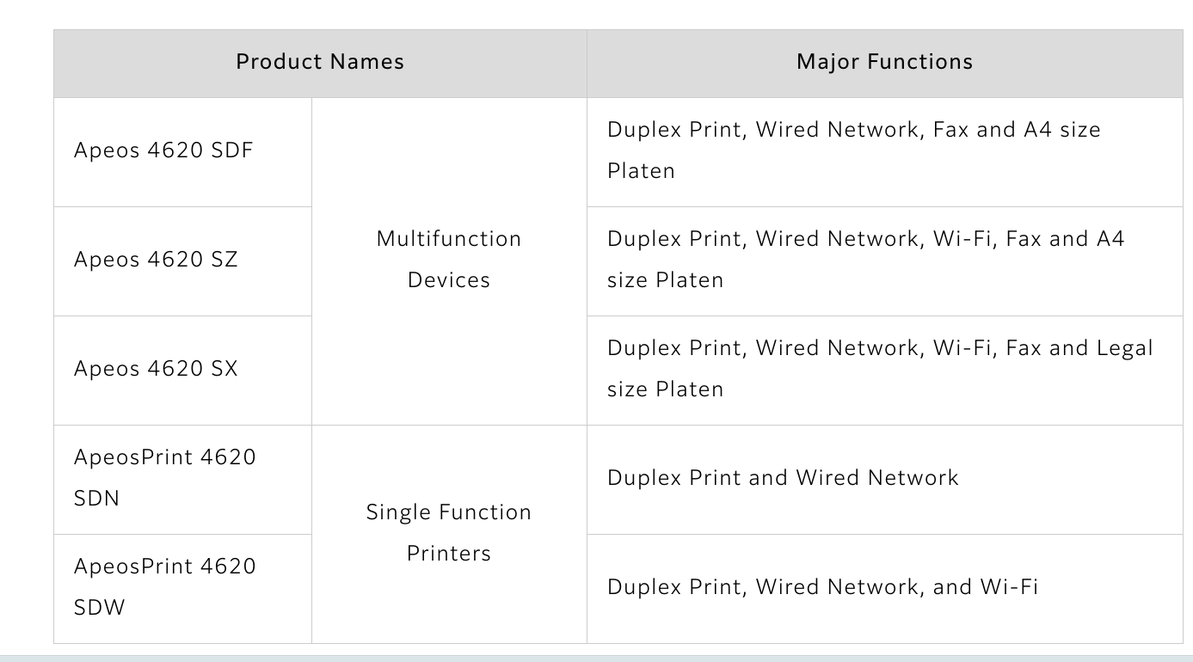1193x662 pixels.
Task: Click the word Platen in the SDF row
Action: coord(642,171)
